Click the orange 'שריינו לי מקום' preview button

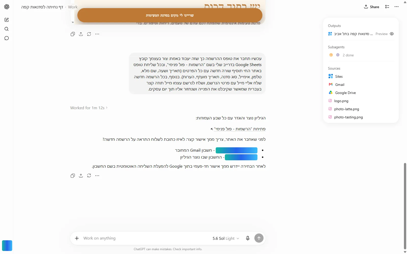(170, 15)
